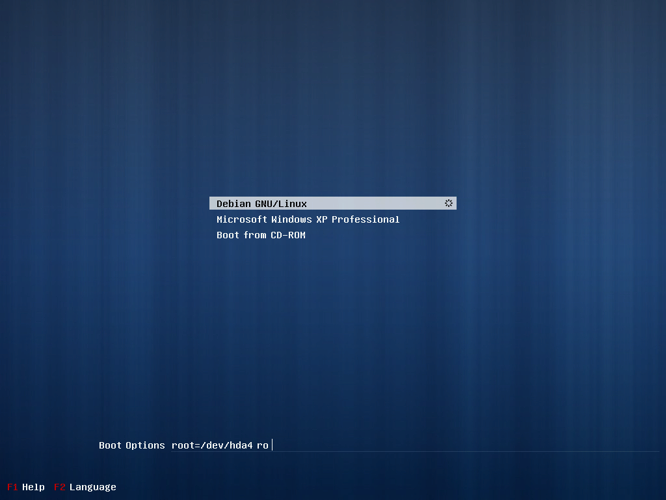Select Boot from CD-ROM entry
The width and height of the screenshot is (666, 500).
261,235
